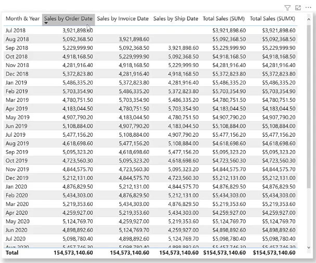This screenshot has height=263, width=316.
Task: Select the Apr 2019 row label
Action: pos(17,109)
